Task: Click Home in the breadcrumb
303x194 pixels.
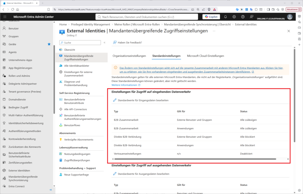Action: click(x=63, y=24)
